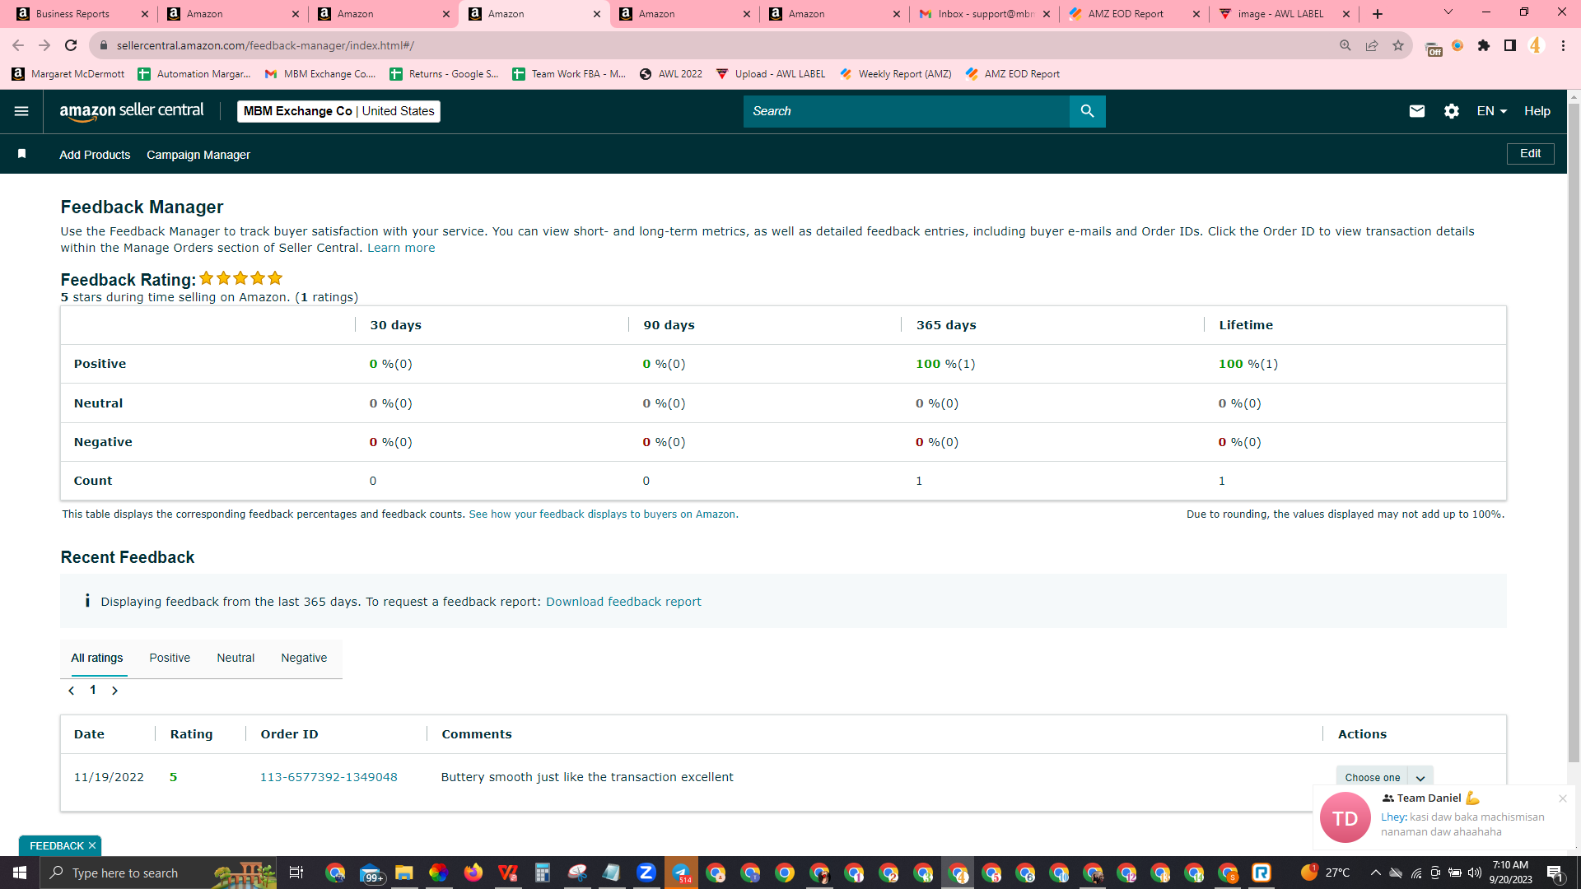Image resolution: width=1581 pixels, height=889 pixels.
Task: Open the Chrome share icon
Action: tap(1372, 45)
